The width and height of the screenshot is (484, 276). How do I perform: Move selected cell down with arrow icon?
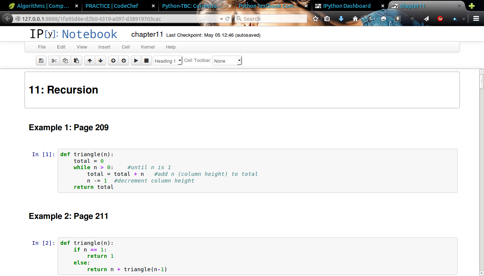[x=100, y=61]
